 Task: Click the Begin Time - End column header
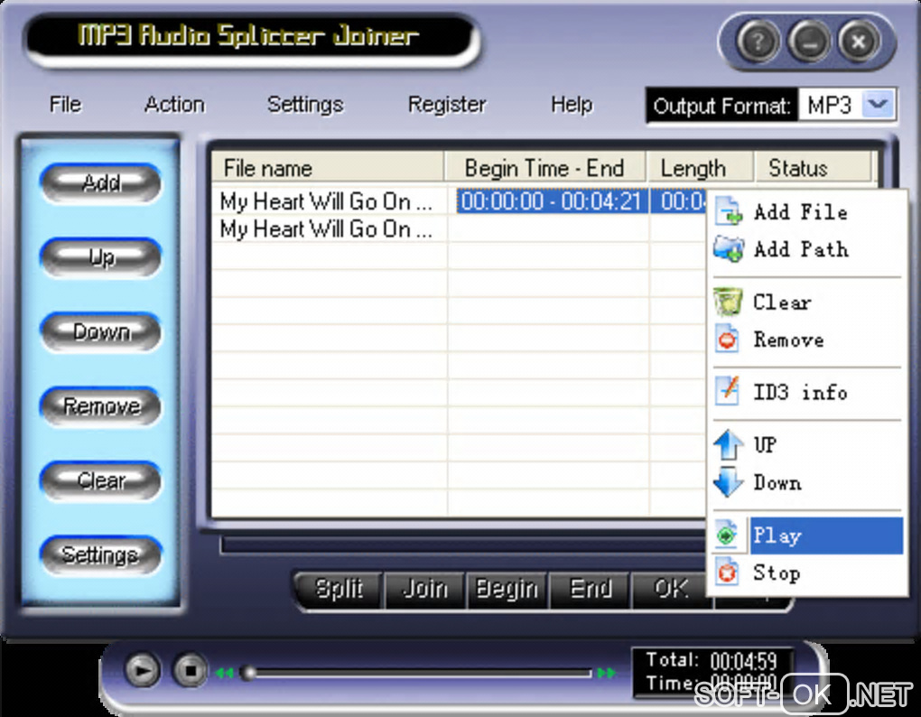click(544, 169)
